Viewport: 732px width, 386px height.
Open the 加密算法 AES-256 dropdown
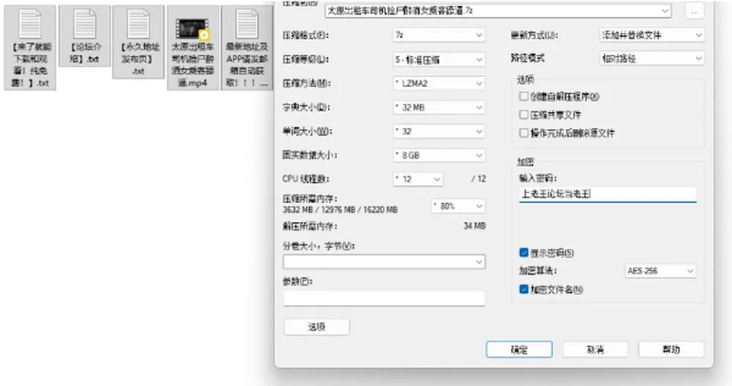[660, 271]
